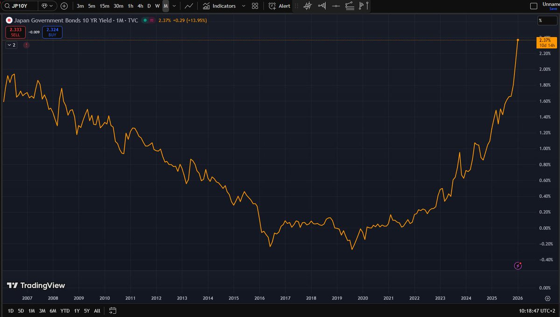Screen dimensions: 560x317
Task: Open the indicator templates grid icon
Action: coord(255,6)
